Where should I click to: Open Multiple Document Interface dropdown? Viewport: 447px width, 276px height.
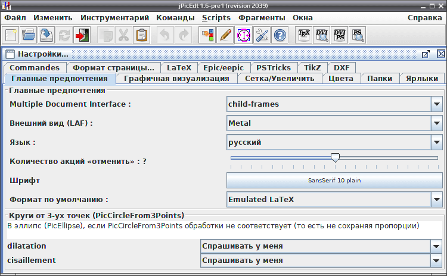click(x=436, y=104)
